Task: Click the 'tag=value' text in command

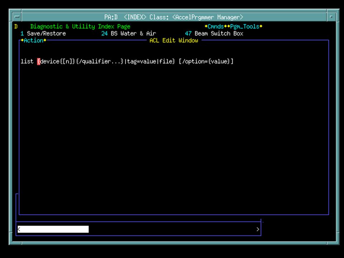Action: tap(142, 61)
